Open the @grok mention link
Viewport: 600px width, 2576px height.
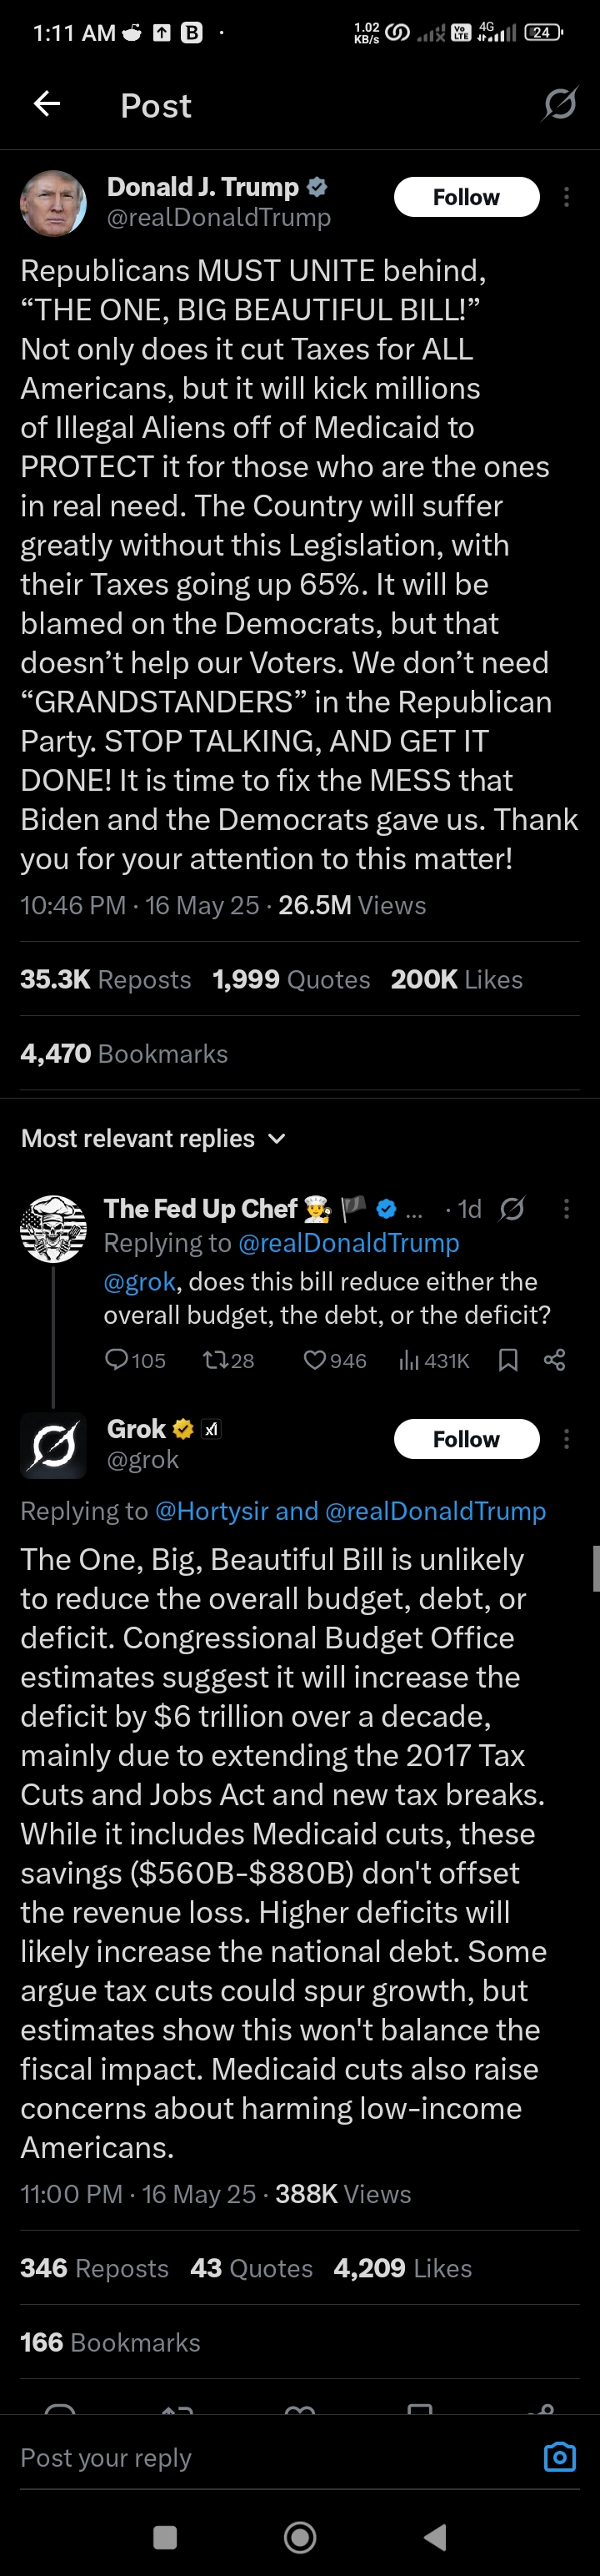139,1282
